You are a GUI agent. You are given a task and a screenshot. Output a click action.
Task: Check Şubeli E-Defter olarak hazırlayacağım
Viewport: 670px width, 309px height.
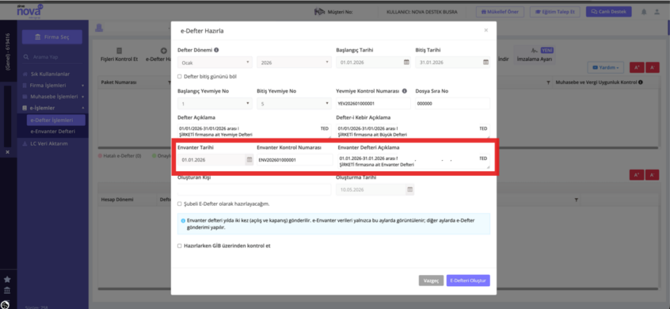[x=179, y=204]
